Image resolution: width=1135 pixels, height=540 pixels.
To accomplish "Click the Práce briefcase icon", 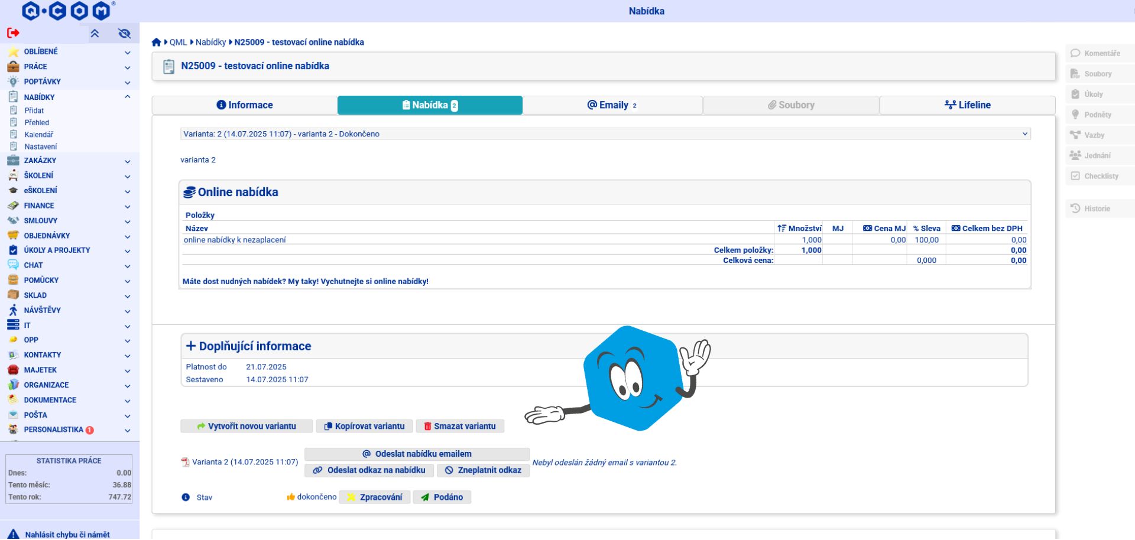I will pos(13,67).
